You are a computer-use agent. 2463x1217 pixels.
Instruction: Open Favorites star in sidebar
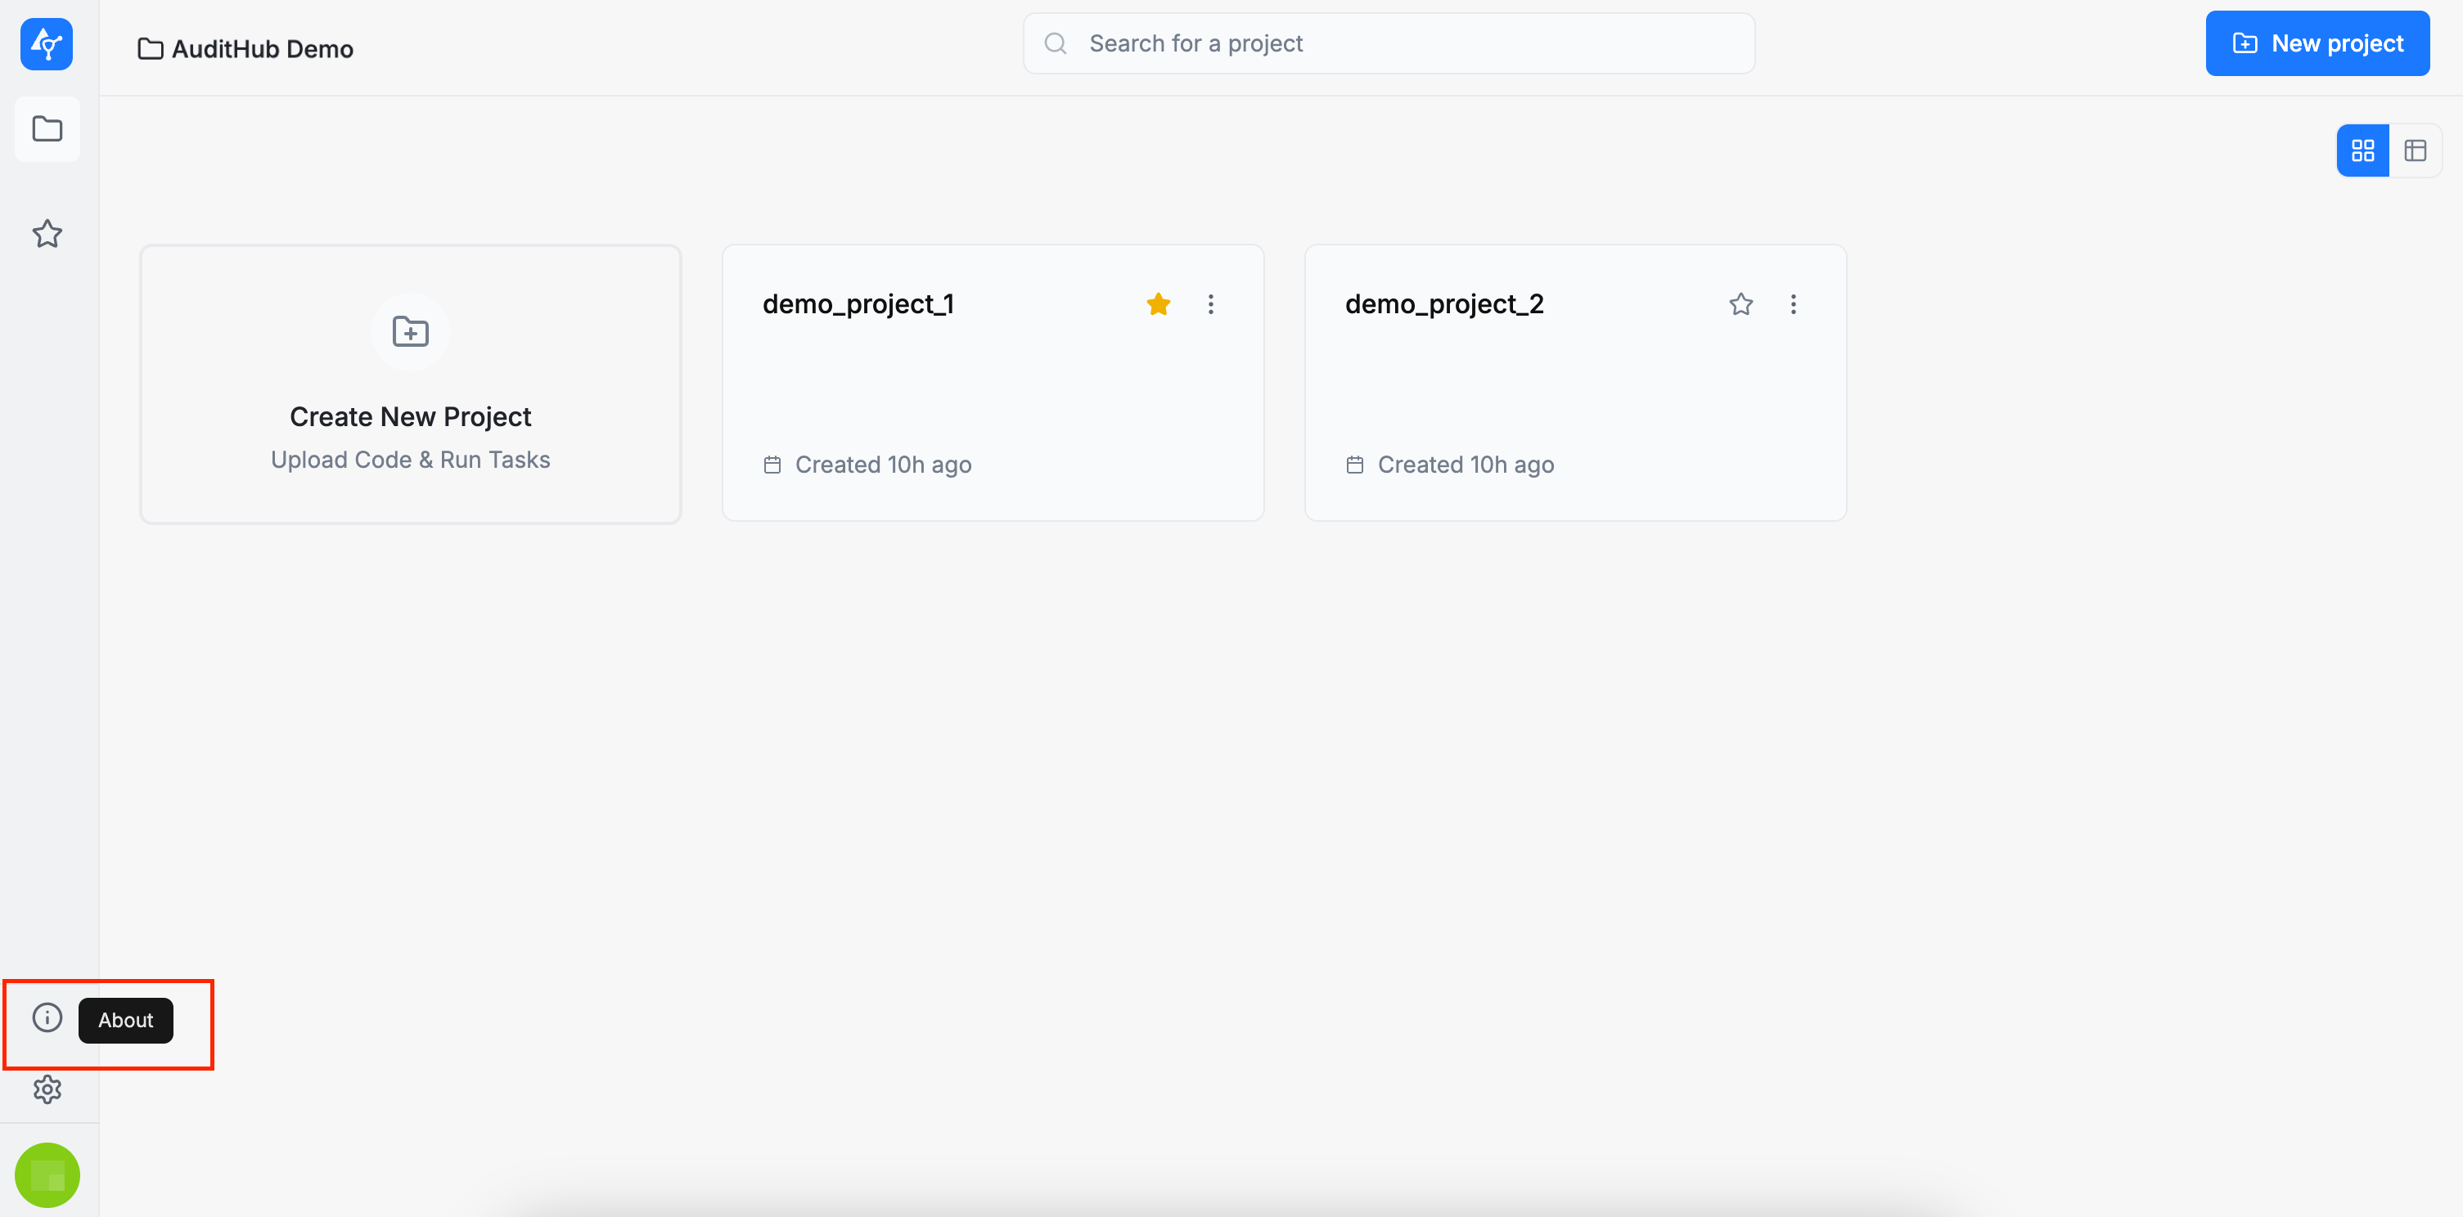click(x=47, y=234)
